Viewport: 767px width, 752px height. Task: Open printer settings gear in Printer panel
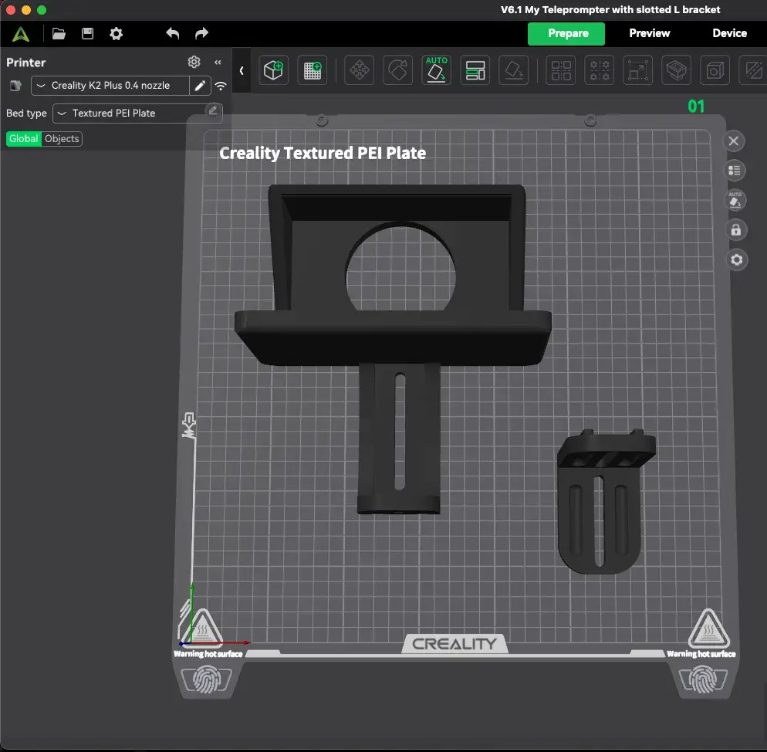194,62
